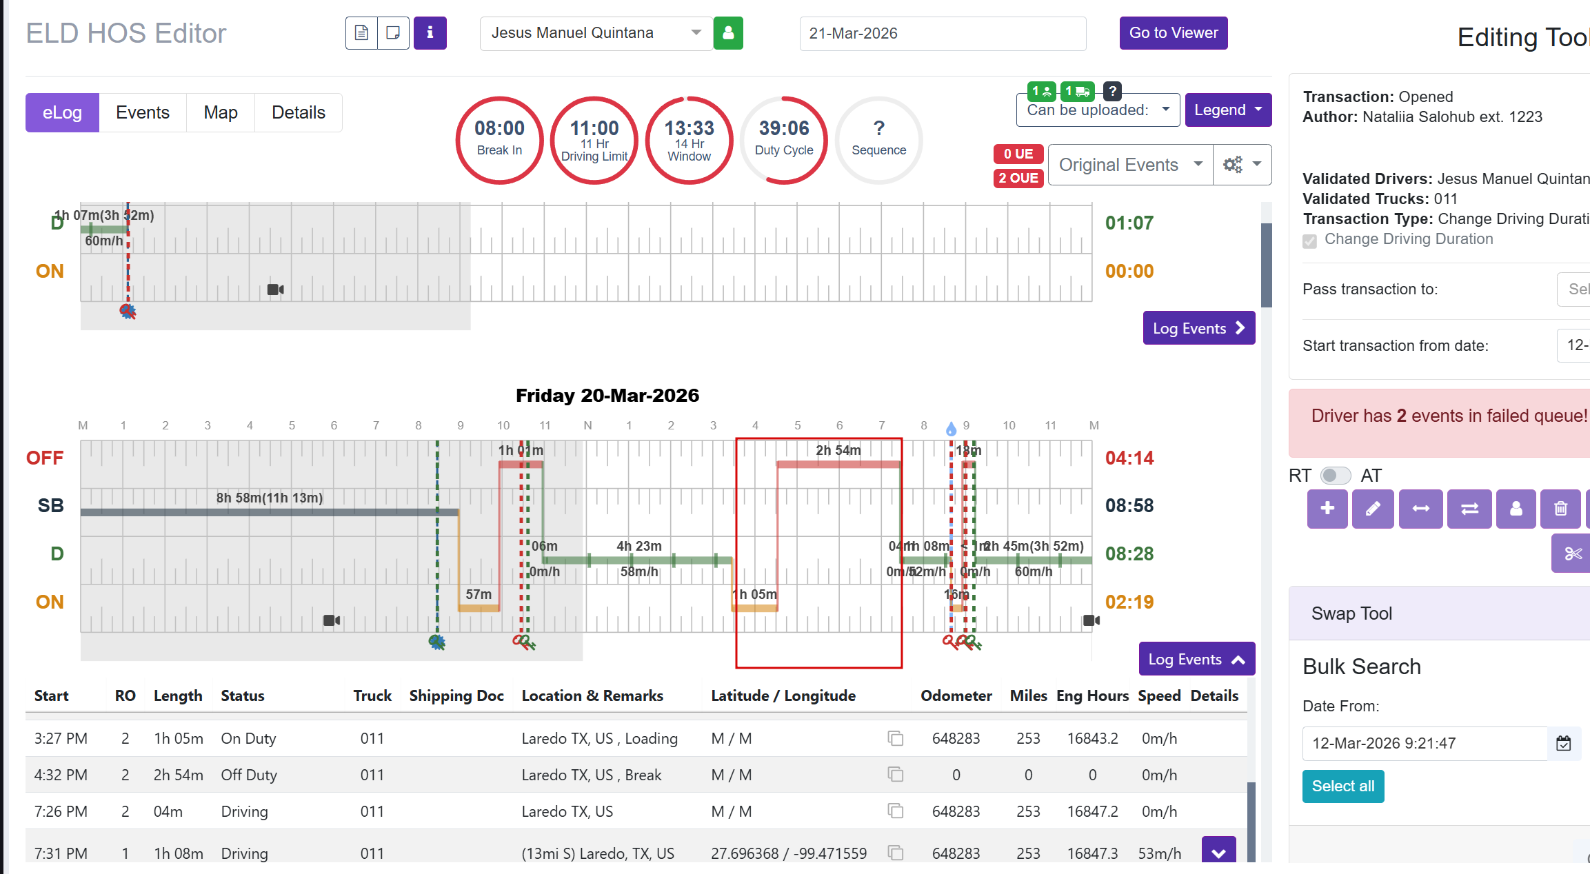Screen dimensions: 1590x874
Task: Click the green driver profile icon
Action: tap(728, 33)
